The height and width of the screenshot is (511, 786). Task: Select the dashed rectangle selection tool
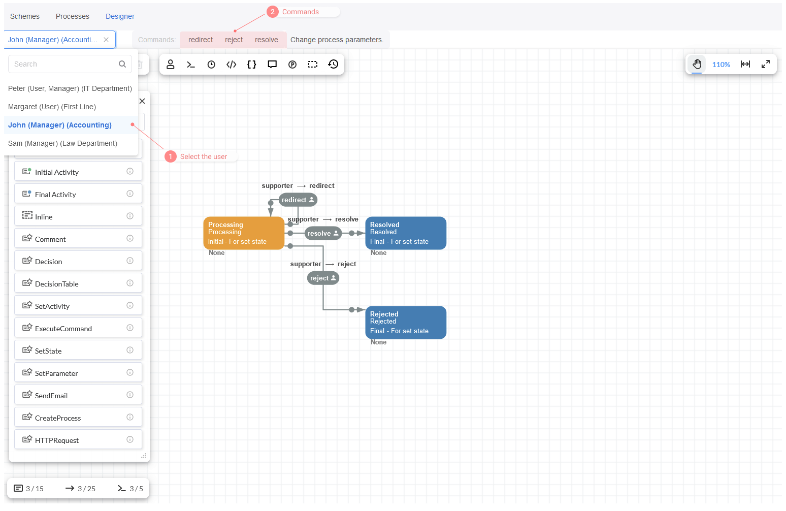point(313,65)
